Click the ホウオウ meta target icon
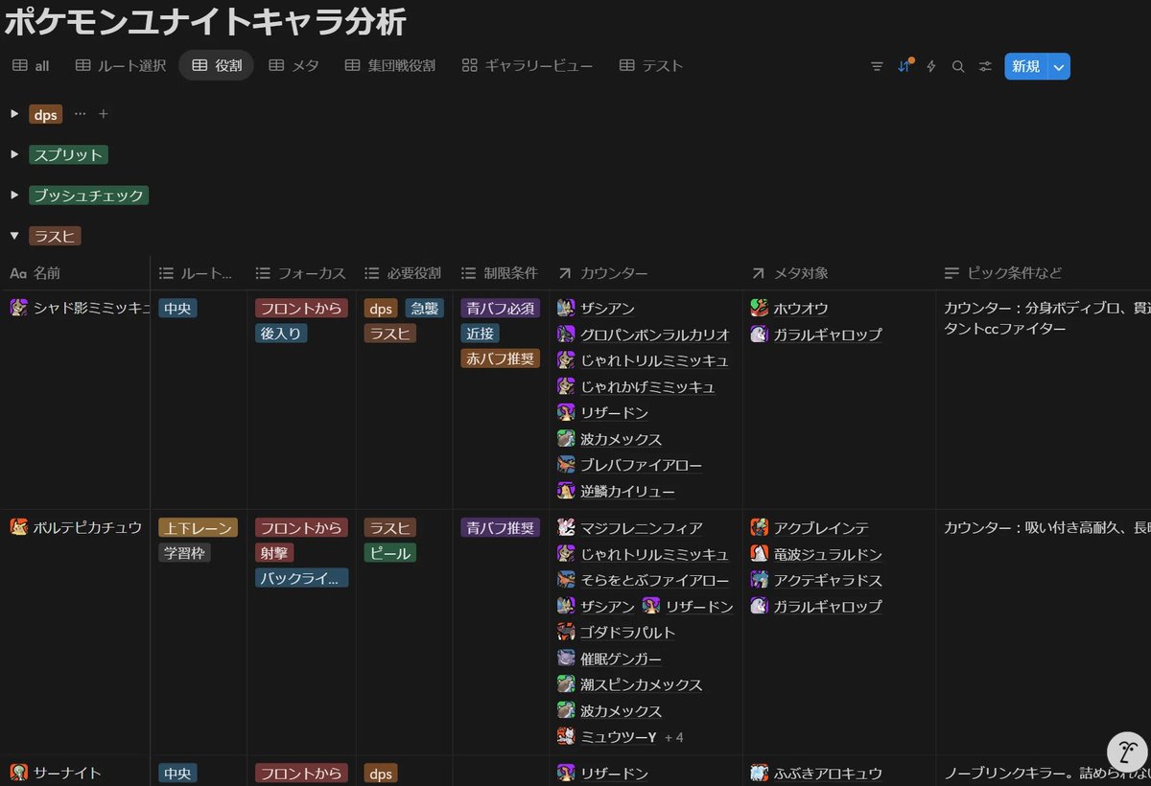This screenshot has width=1151, height=786. click(759, 309)
